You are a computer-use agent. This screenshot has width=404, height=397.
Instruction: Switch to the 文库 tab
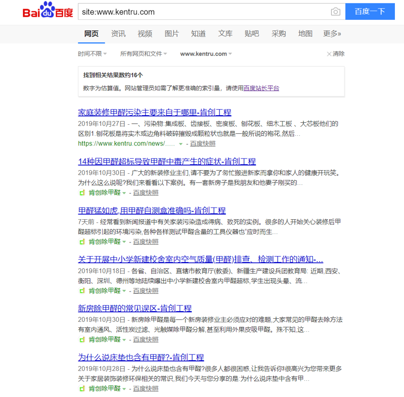click(225, 34)
